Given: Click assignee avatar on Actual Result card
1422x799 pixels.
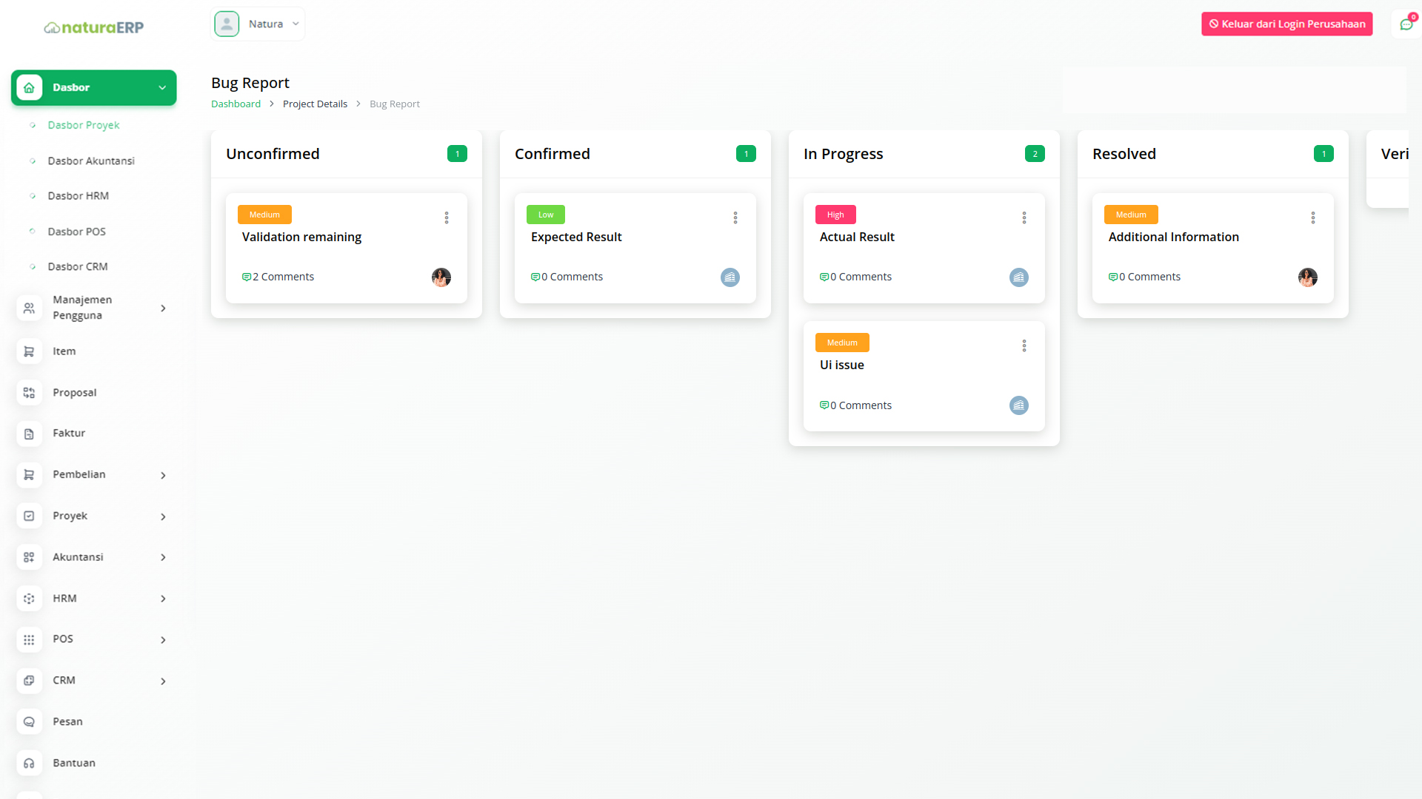Looking at the screenshot, I should 1019,277.
